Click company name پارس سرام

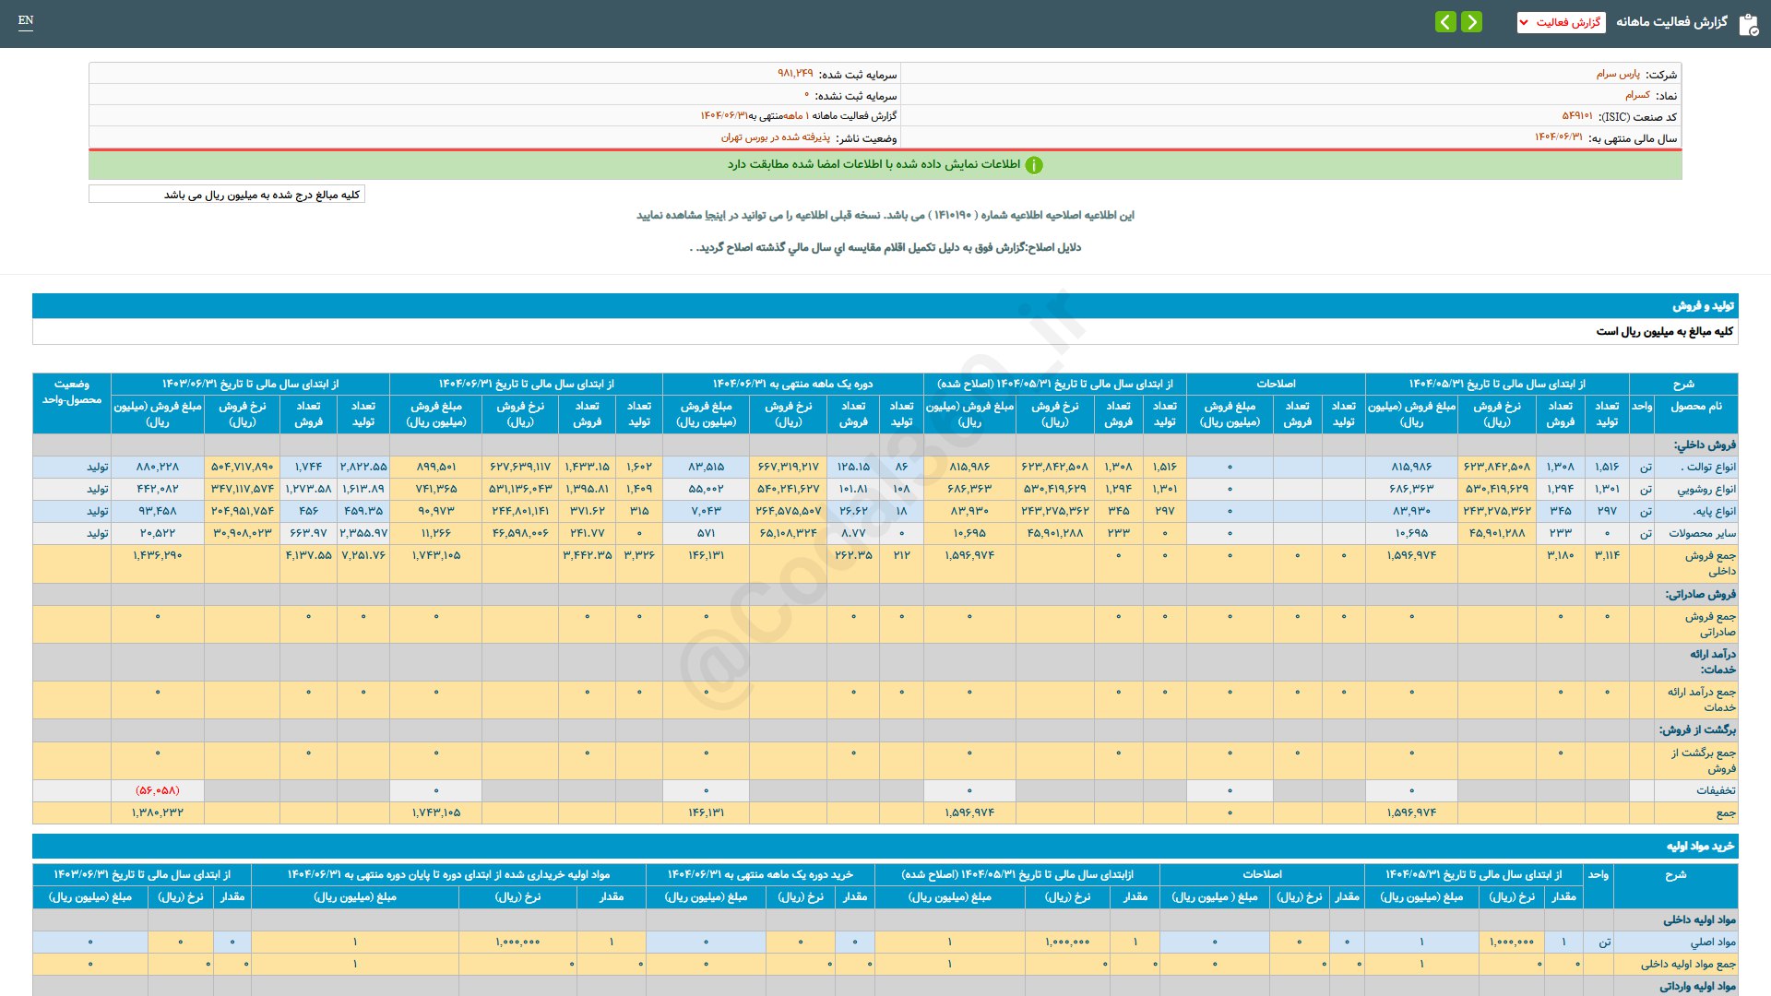[x=1618, y=74]
